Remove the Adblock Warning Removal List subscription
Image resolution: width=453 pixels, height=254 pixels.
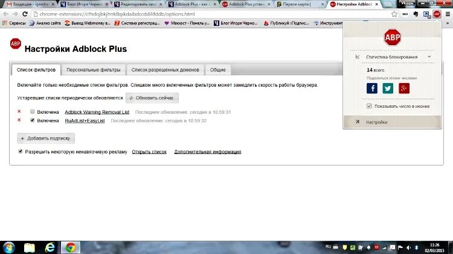pyautogui.click(x=19, y=111)
